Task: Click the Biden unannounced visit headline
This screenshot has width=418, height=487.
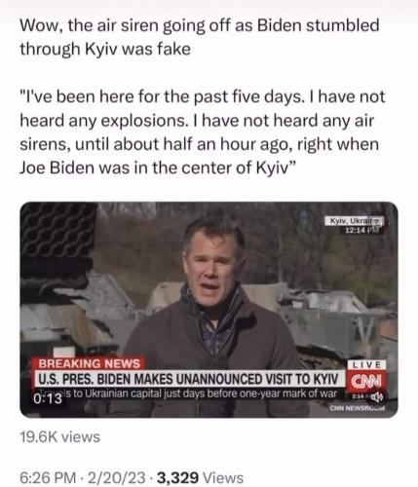Action: (188, 379)
